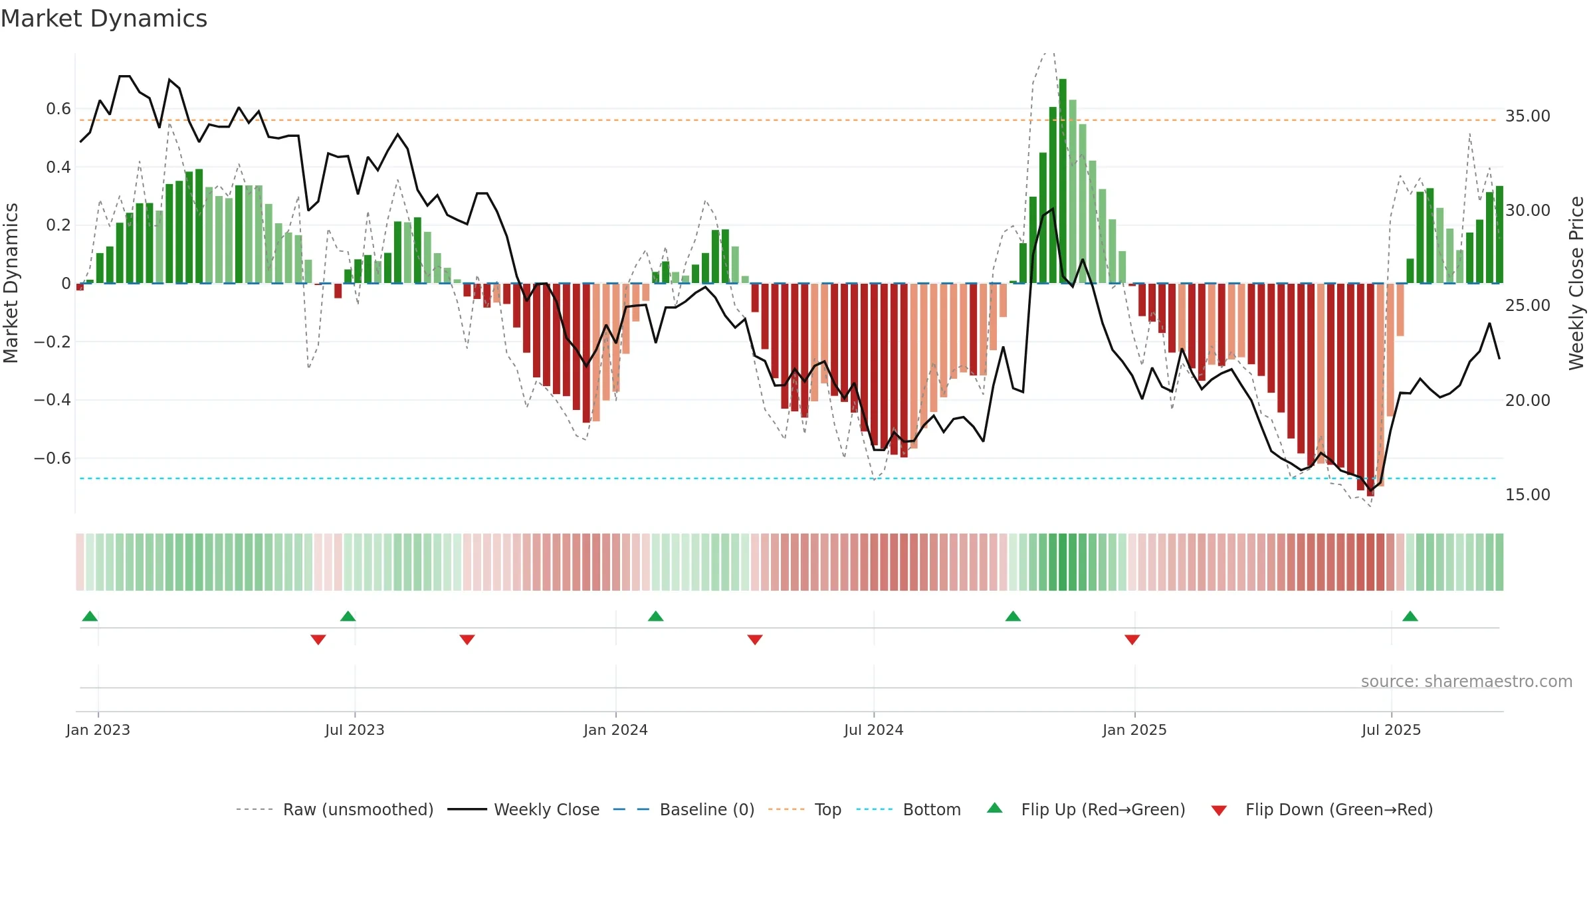Click the 'Jul 2025' x-axis label

1392,730
